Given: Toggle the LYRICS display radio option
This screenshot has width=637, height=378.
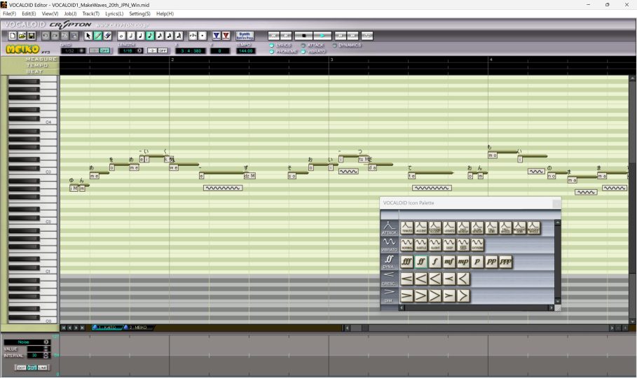Looking at the screenshot, I should pos(273,45).
